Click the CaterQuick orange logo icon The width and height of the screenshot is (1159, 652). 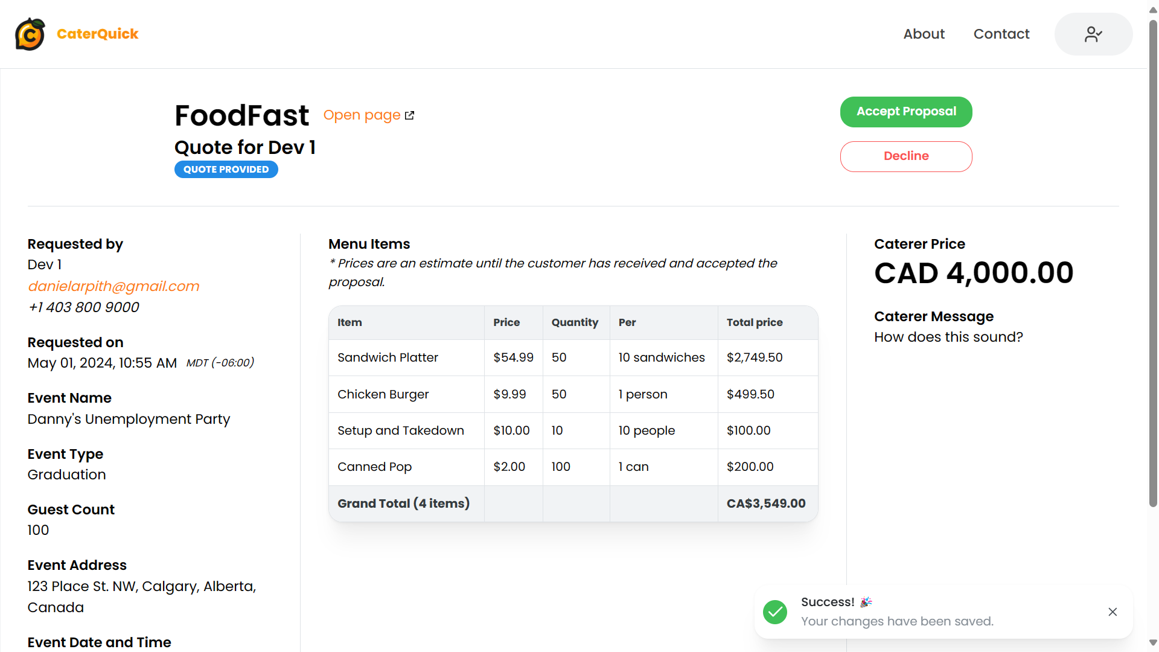pos(30,34)
